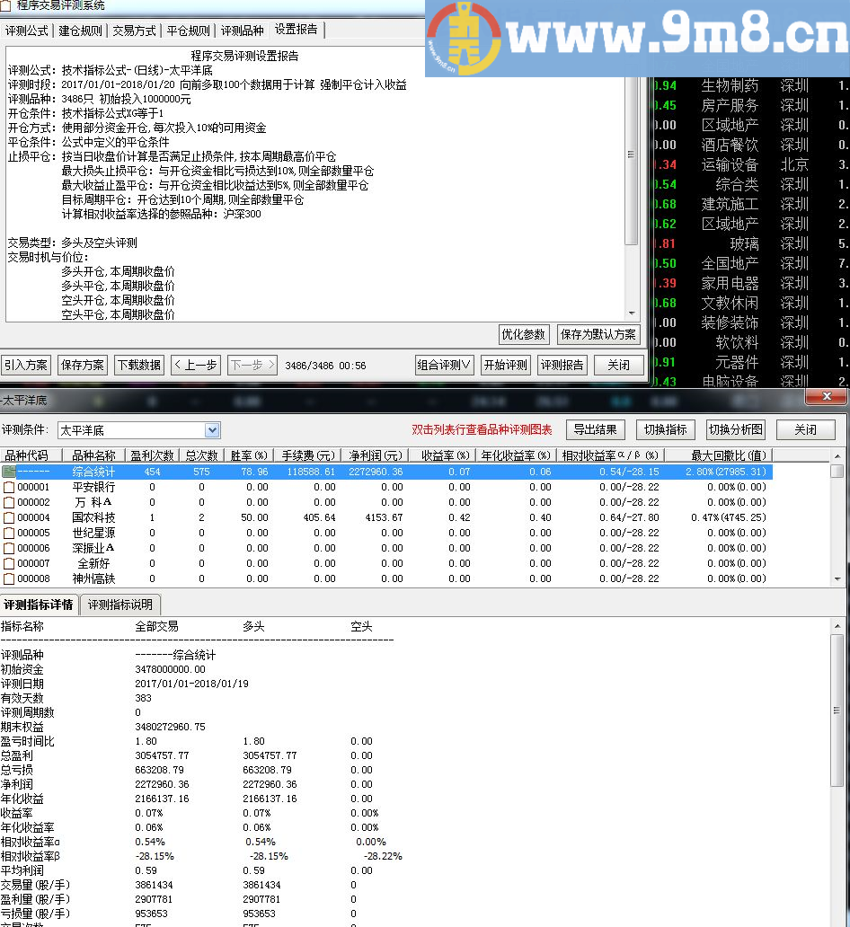Sort by 盈利次数 column header
Image resolution: width=850 pixels, height=927 pixels.
152,455
